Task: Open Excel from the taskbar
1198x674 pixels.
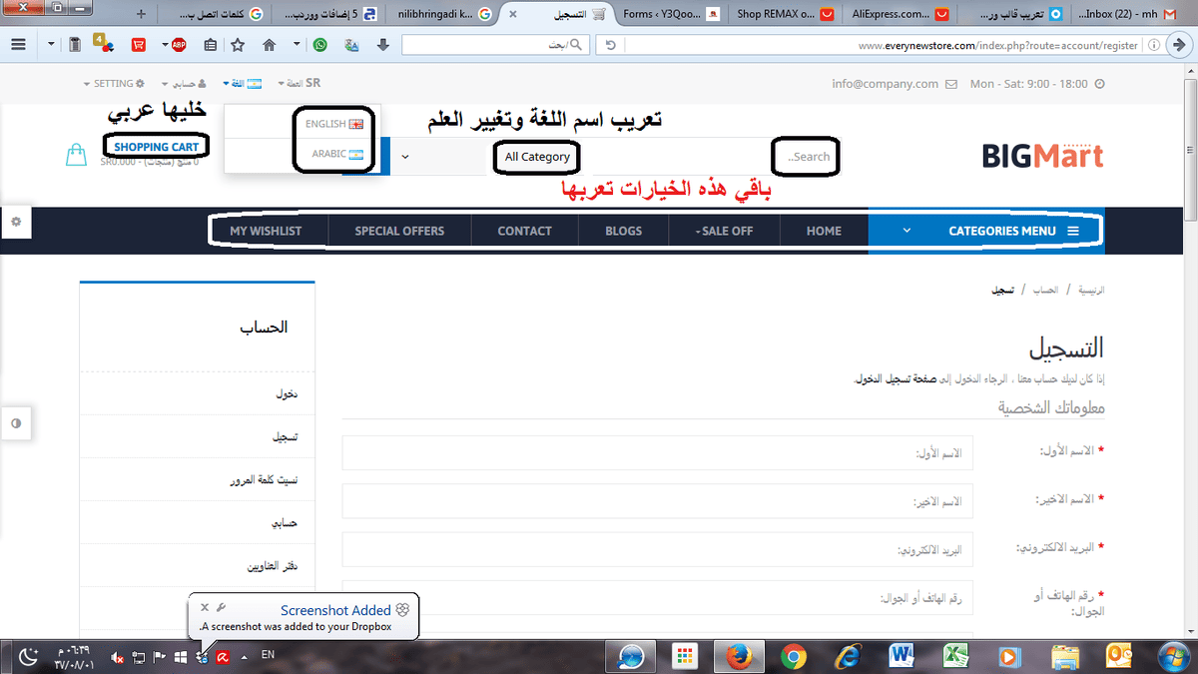Action: 957,656
